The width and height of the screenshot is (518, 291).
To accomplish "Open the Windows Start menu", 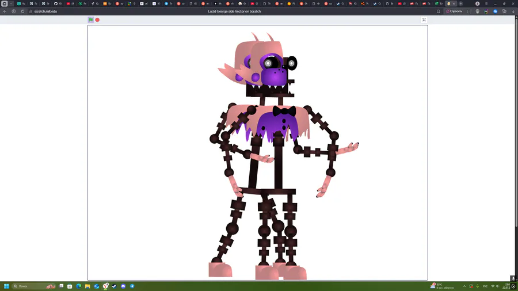I will point(6,286).
